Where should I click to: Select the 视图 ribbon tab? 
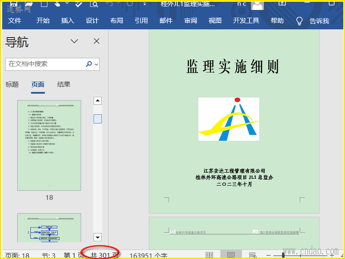click(215, 21)
